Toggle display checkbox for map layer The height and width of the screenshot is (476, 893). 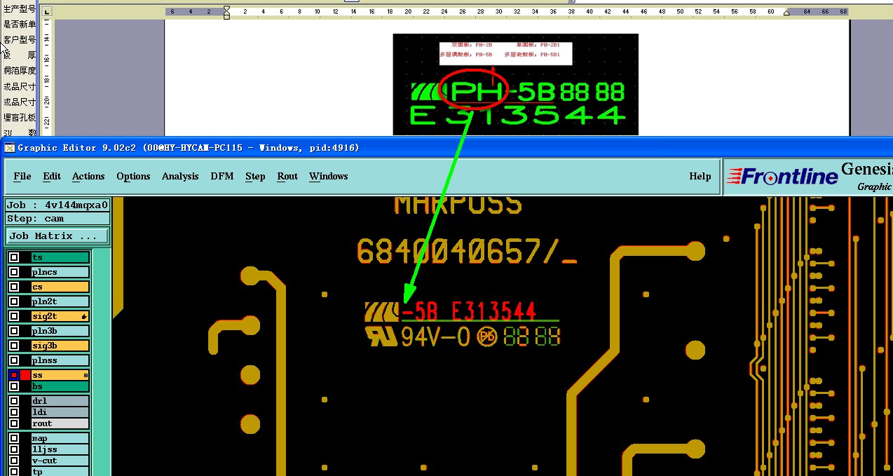coord(14,438)
